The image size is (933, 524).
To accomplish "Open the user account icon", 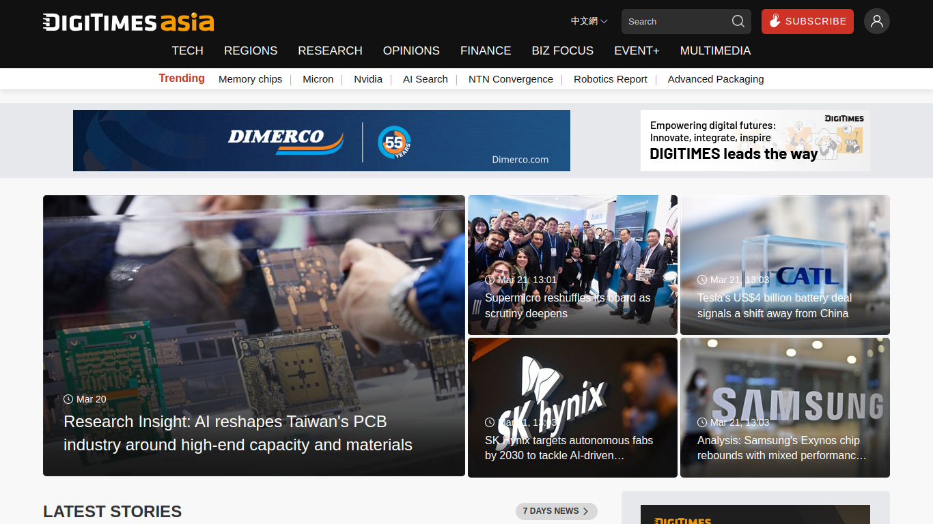I will click(x=877, y=21).
